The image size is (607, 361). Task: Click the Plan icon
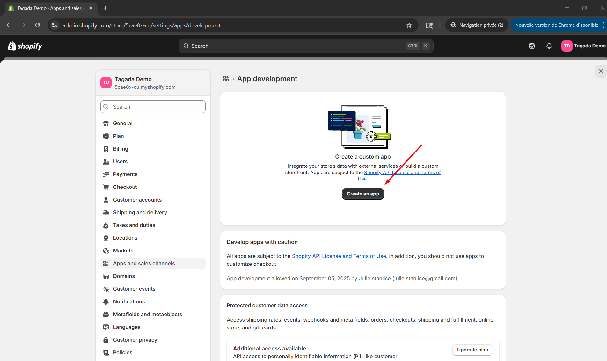click(106, 136)
